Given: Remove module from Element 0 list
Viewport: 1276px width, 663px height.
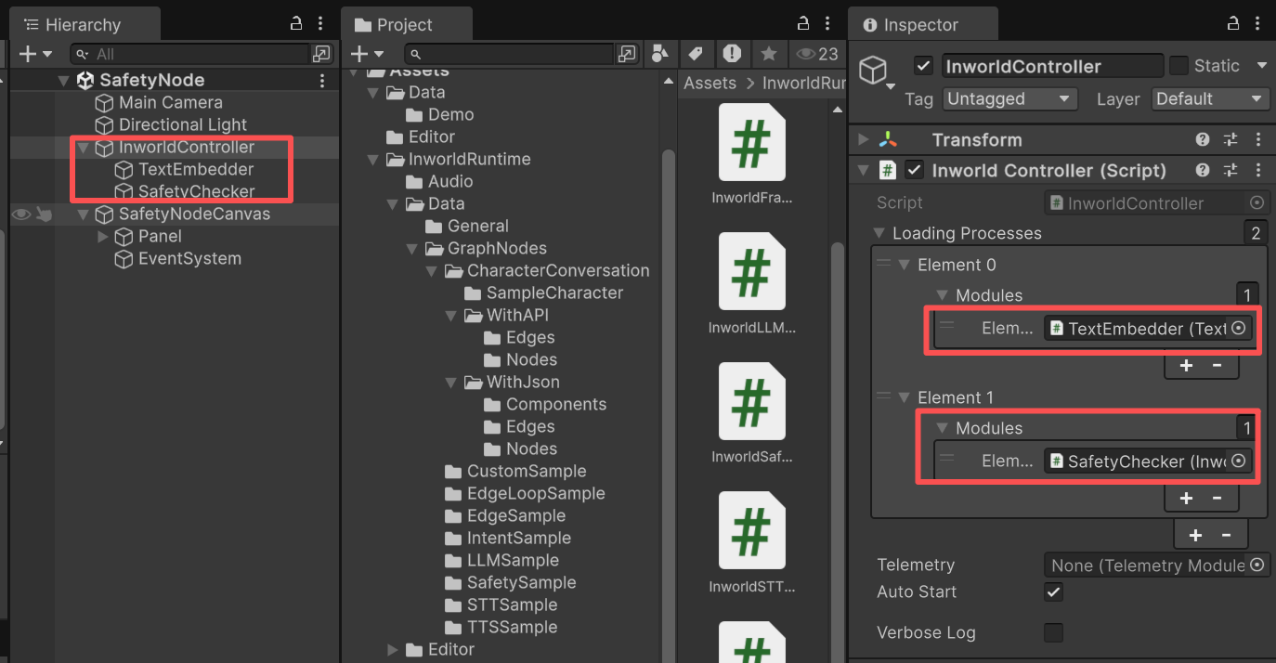Looking at the screenshot, I should 1217,366.
